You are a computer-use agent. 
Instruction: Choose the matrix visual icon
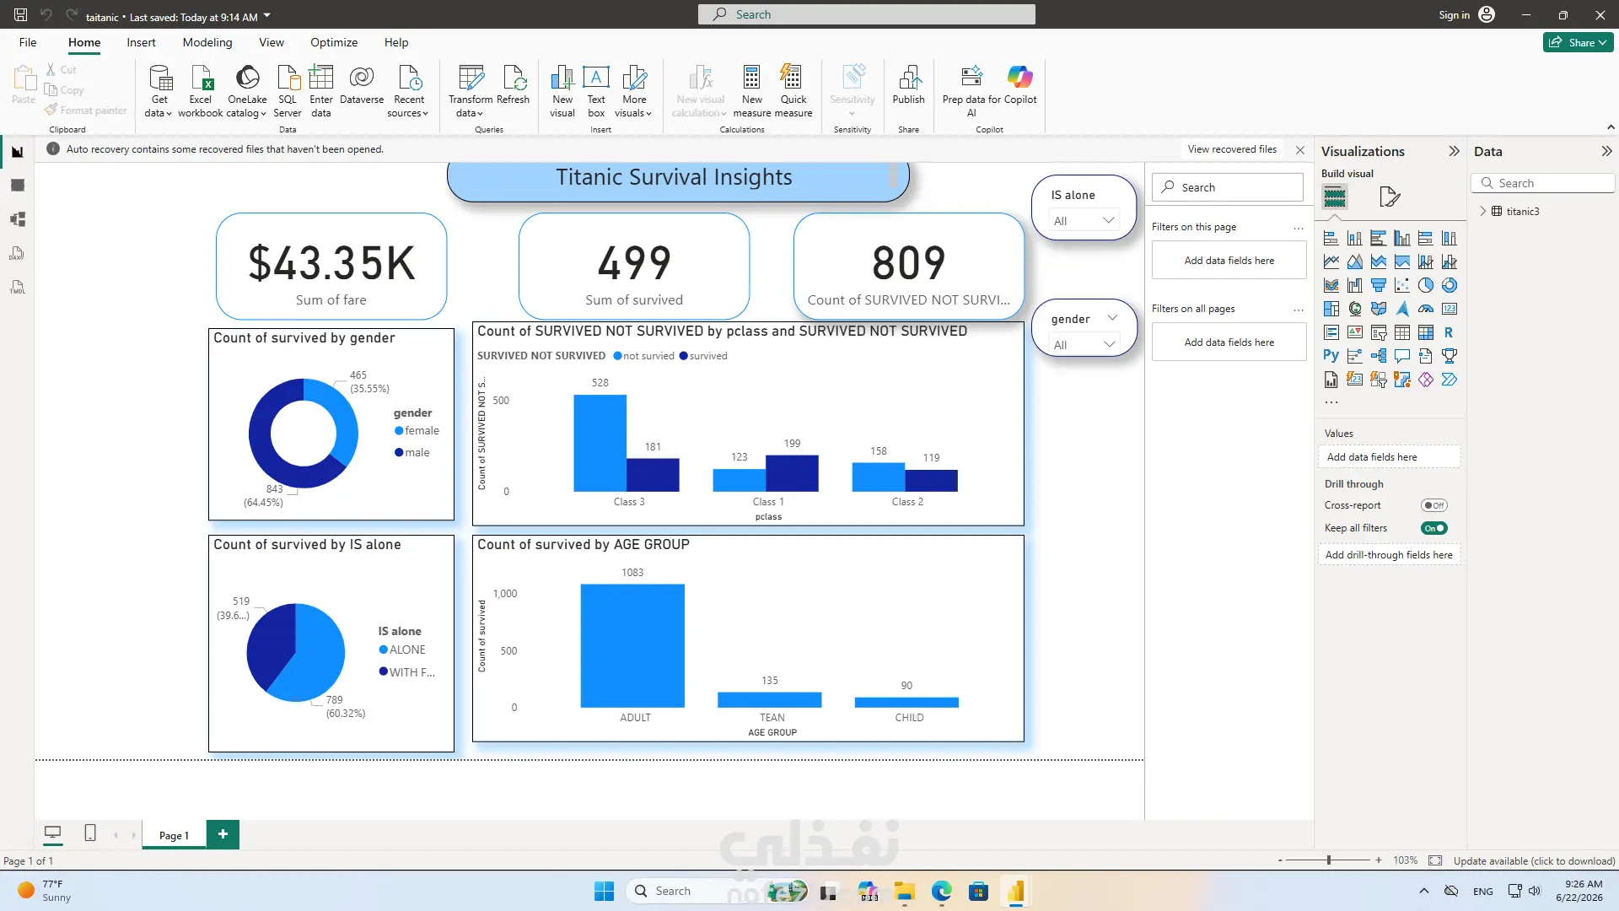[1426, 333]
